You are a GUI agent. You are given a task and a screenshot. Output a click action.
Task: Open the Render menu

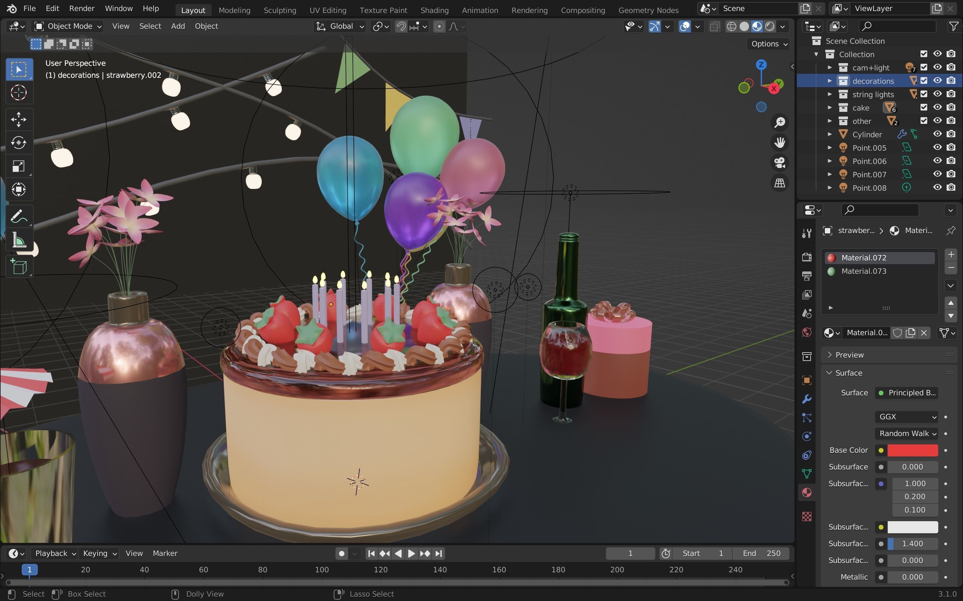pos(82,8)
